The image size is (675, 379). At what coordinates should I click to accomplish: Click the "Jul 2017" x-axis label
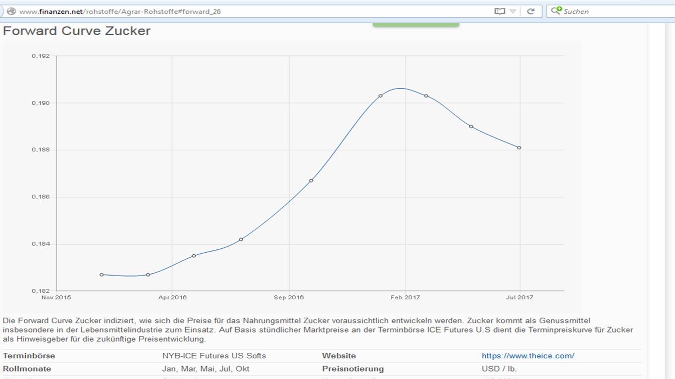[519, 297]
